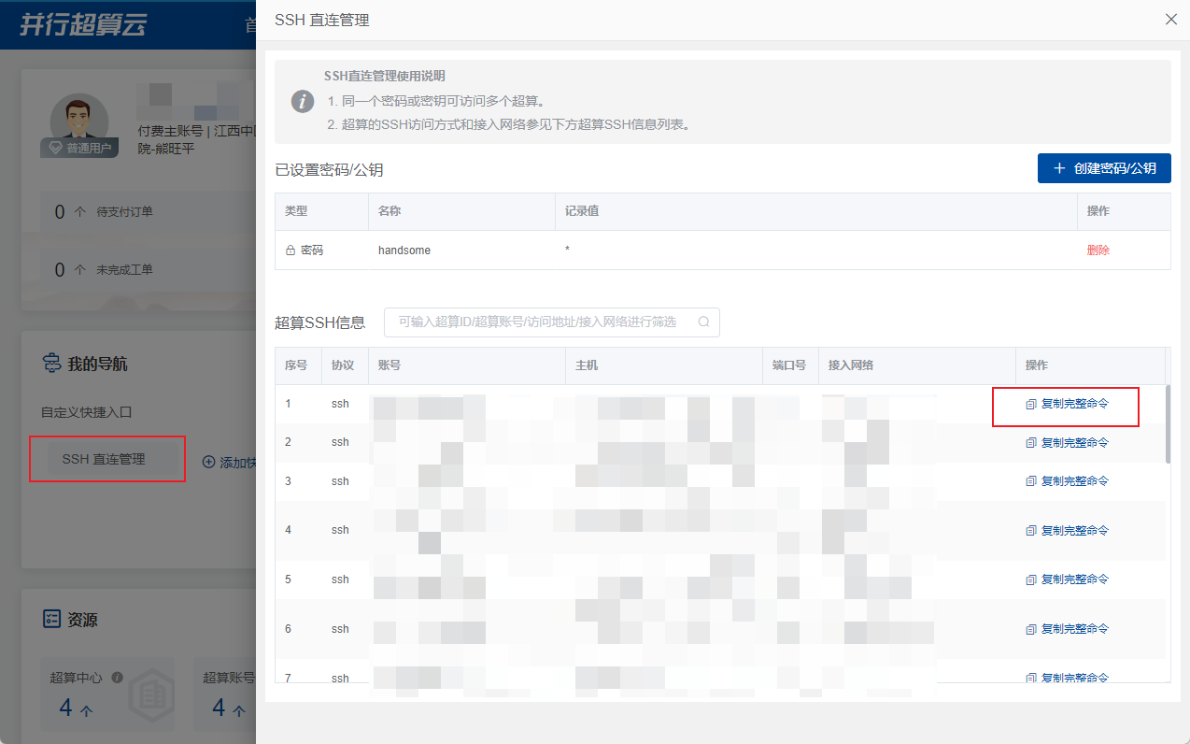Click the 创建密码/公钥 button
The image size is (1190, 744).
tap(1104, 168)
